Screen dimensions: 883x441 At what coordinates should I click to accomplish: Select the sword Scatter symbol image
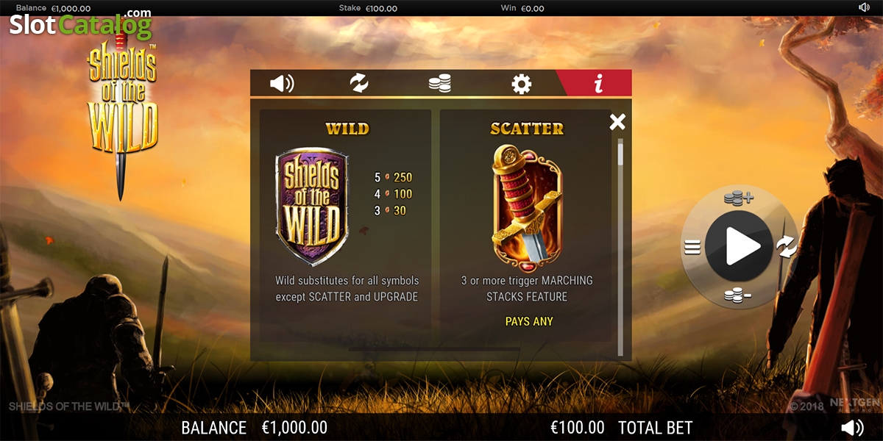tap(527, 204)
